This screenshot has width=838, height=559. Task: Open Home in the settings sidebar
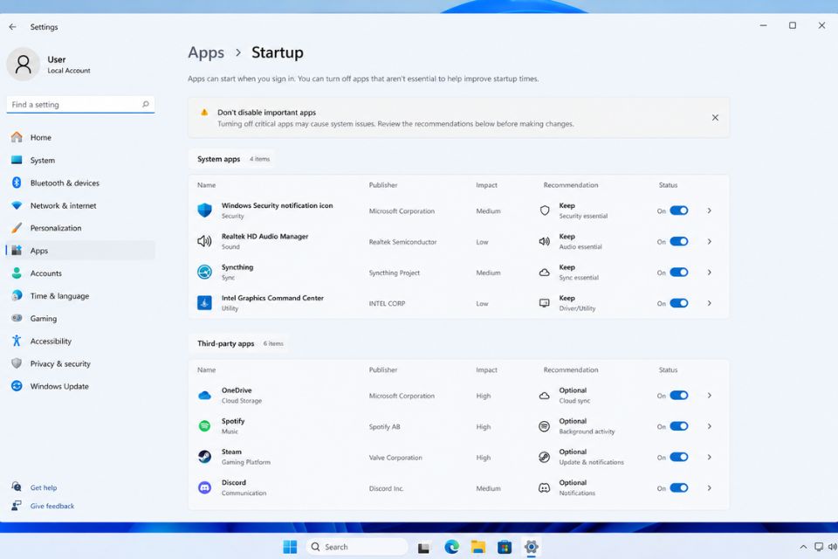[80, 137]
